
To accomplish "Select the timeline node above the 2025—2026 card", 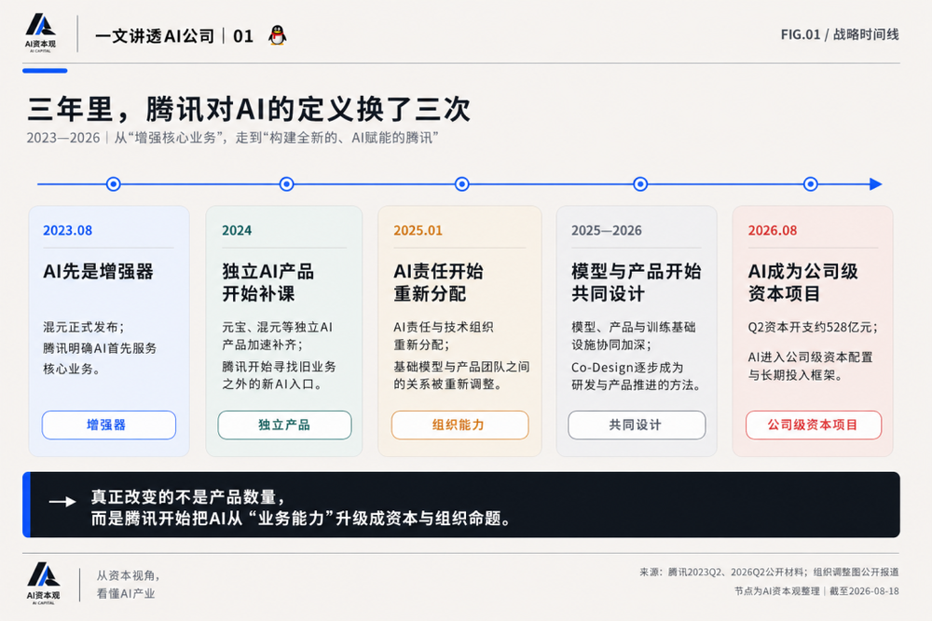I will (x=640, y=184).
